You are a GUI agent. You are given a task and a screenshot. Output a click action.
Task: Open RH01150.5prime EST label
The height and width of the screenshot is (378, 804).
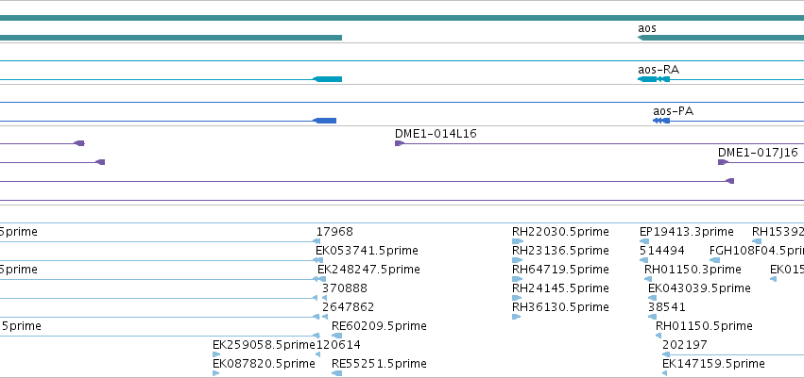pyautogui.click(x=704, y=326)
